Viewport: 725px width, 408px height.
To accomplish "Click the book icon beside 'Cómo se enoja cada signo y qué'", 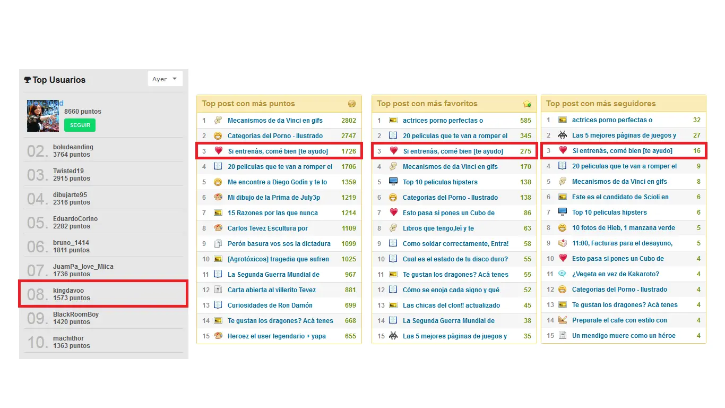I will 393,290.
